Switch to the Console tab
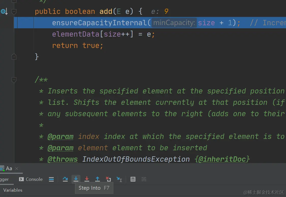The height and width of the screenshot is (197, 286). click(x=31, y=179)
